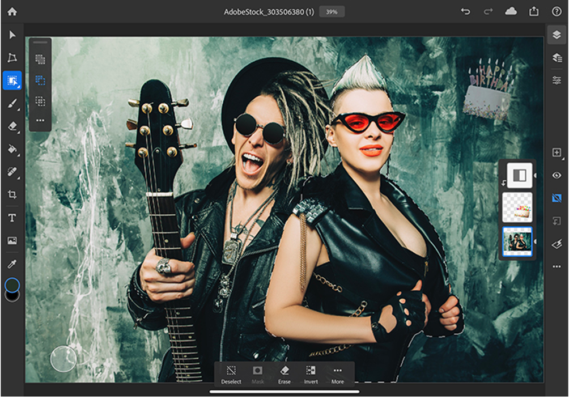Toggle the detailed layer view
The height and width of the screenshot is (399, 569).
tap(557, 58)
